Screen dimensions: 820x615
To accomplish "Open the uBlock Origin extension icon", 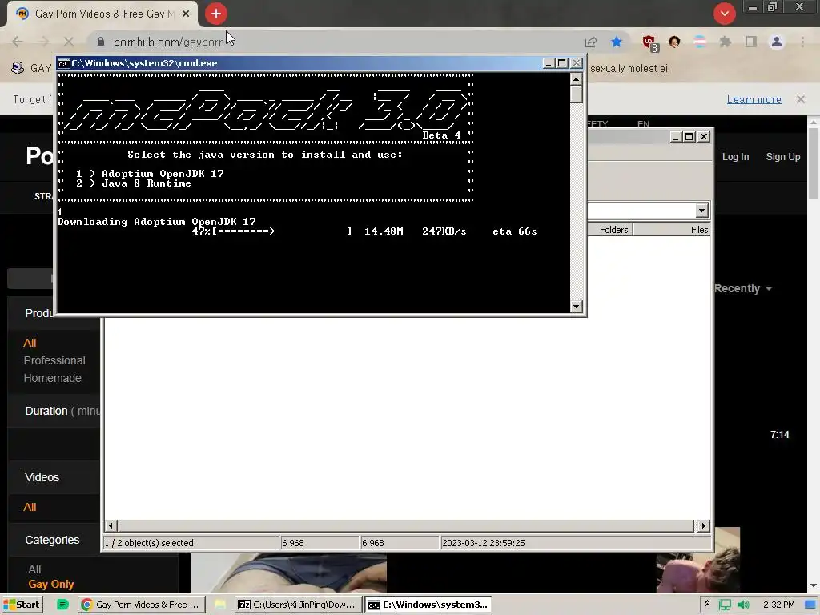I will point(649,43).
